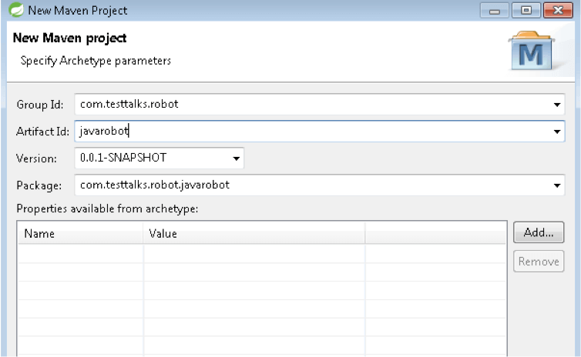Focus the Artifact Id field containing javarobot
581x357 pixels.
(308, 132)
